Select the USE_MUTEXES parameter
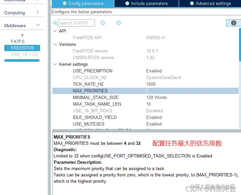Viewport: 241px width, 195px height. tap(89, 124)
